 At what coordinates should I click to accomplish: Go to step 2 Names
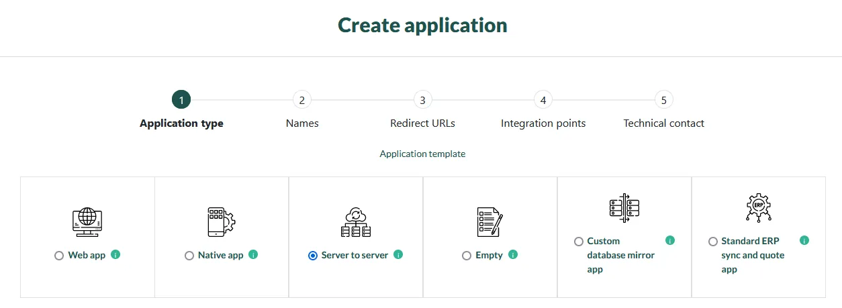click(x=302, y=100)
